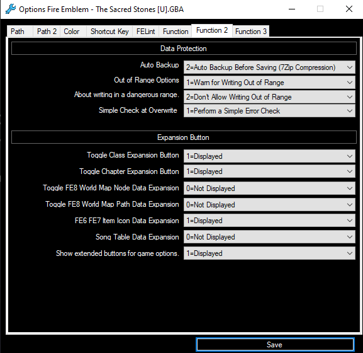Viewport: 363px width, 353px height.
Task: Expand FE8 World Map Path Data dropdown
Action: tap(269, 205)
